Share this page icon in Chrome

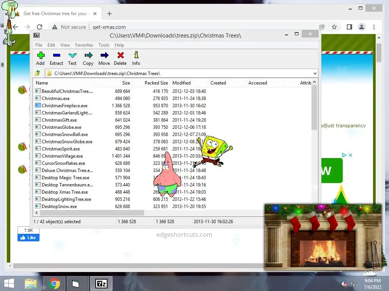(322, 27)
